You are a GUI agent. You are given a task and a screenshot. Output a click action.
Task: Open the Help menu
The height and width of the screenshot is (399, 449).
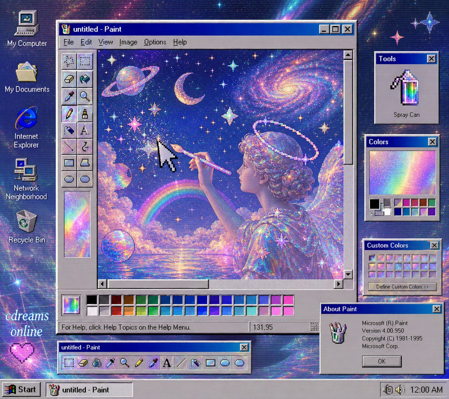180,42
